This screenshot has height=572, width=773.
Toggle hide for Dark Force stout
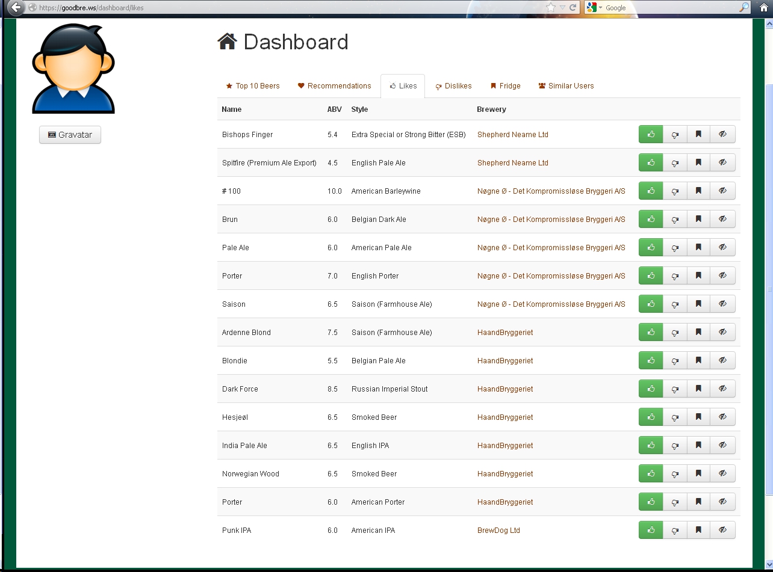pos(723,389)
